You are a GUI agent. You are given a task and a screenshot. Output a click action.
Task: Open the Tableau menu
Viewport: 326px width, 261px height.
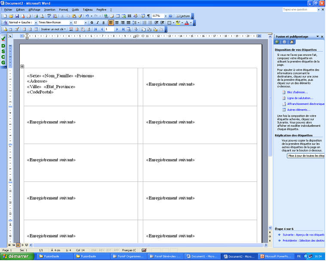pos(88,10)
